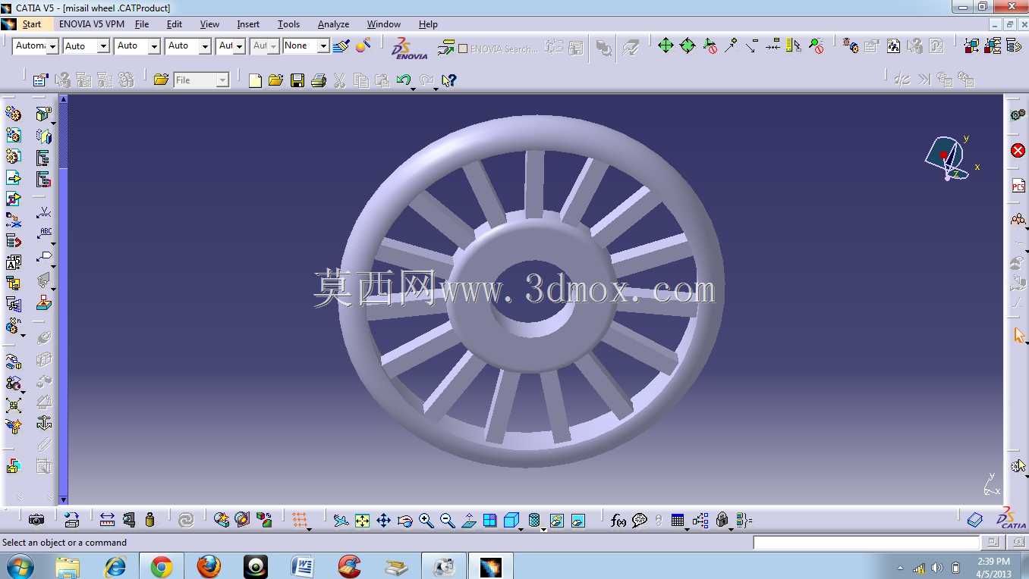Click the 3D compass in the viewport

pos(946,158)
